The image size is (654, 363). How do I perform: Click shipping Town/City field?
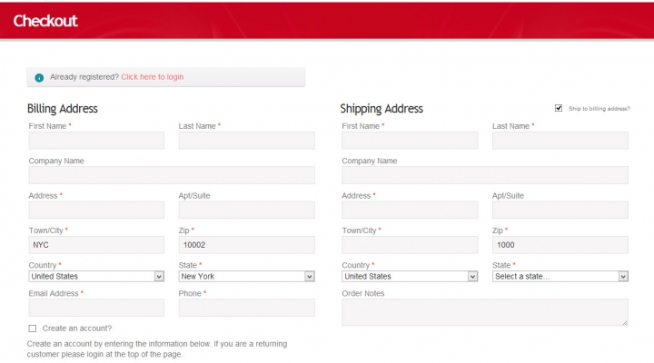(x=410, y=245)
